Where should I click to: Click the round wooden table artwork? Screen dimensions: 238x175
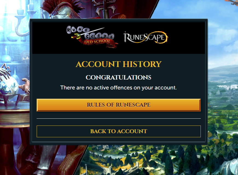click(x=15, y=115)
